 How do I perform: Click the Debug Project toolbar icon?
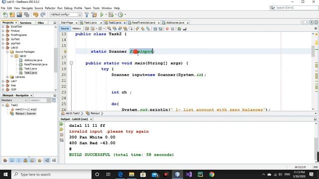pyautogui.click(x=111, y=14)
